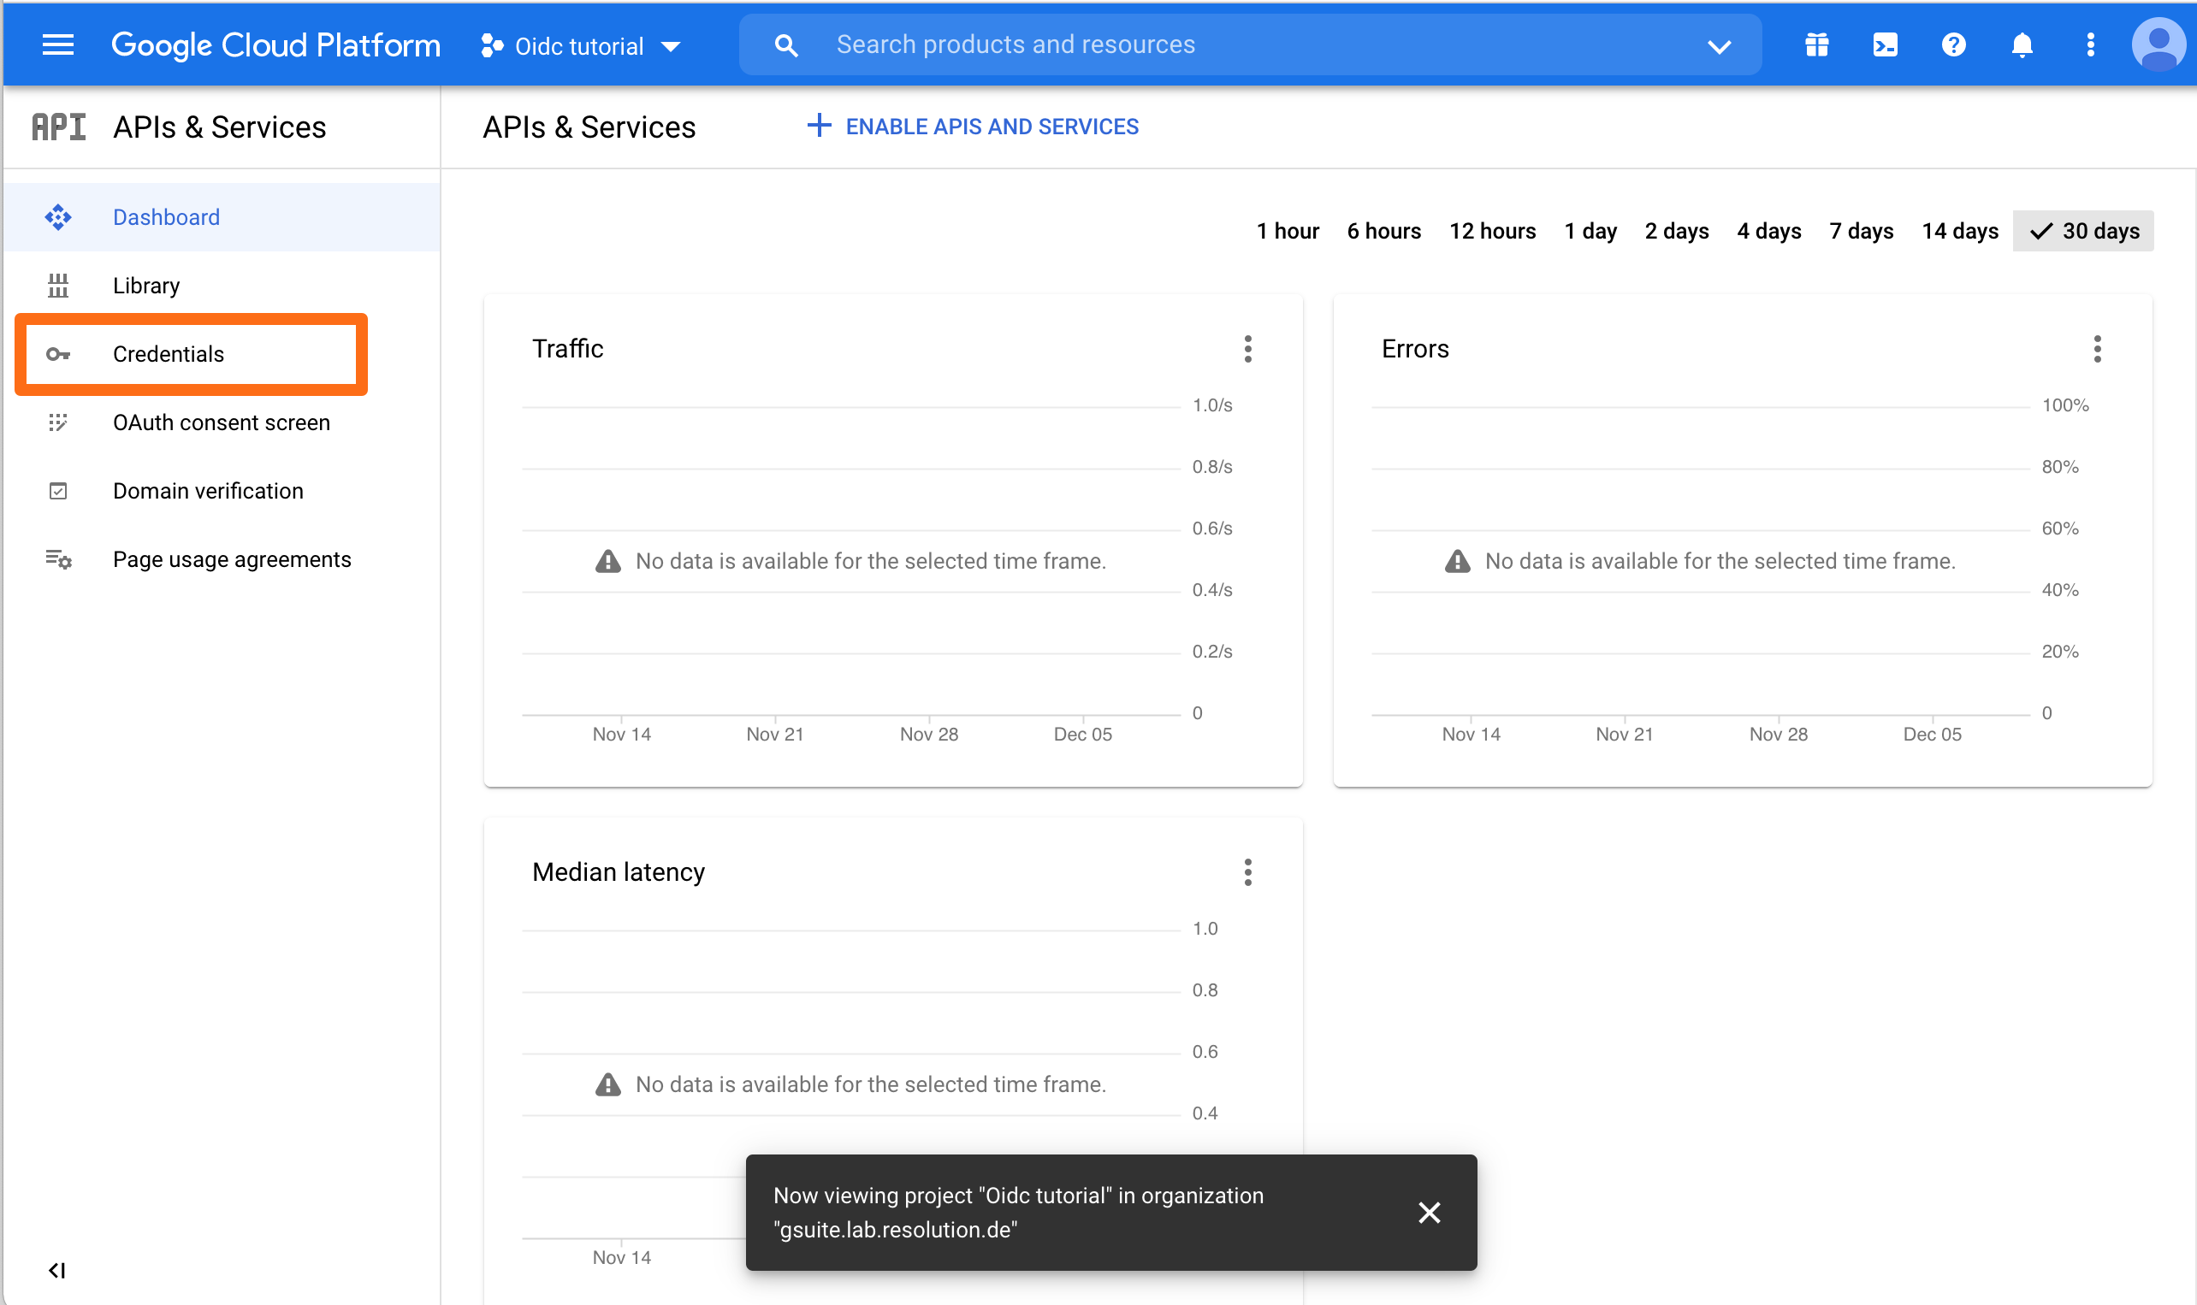Open the notifications bell

click(2021, 44)
